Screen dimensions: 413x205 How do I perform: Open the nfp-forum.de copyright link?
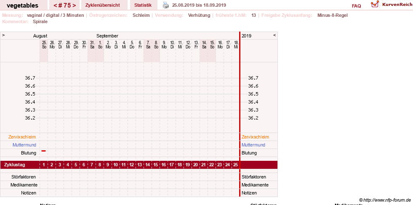coord(385,200)
